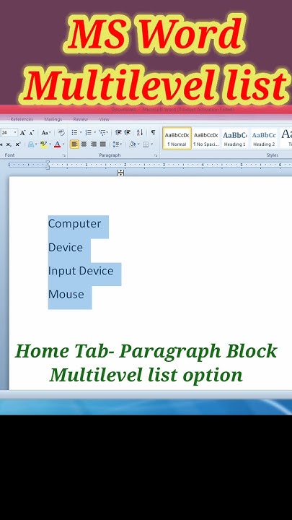This screenshot has height=520, width=292.
Task: Open the Borders dropdown arrow
Action: pos(151,144)
